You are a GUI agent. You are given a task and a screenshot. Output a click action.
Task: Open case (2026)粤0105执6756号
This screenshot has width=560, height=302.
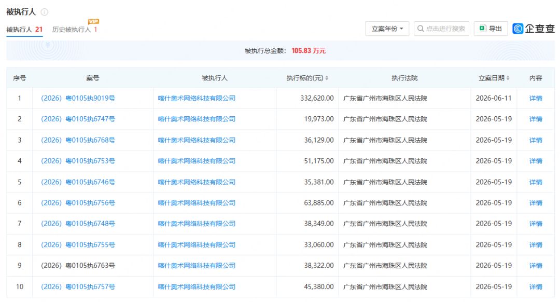click(78, 203)
